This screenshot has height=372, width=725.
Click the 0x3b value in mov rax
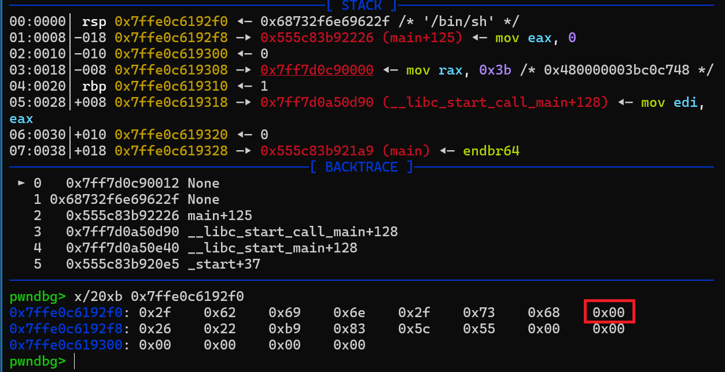491,70
